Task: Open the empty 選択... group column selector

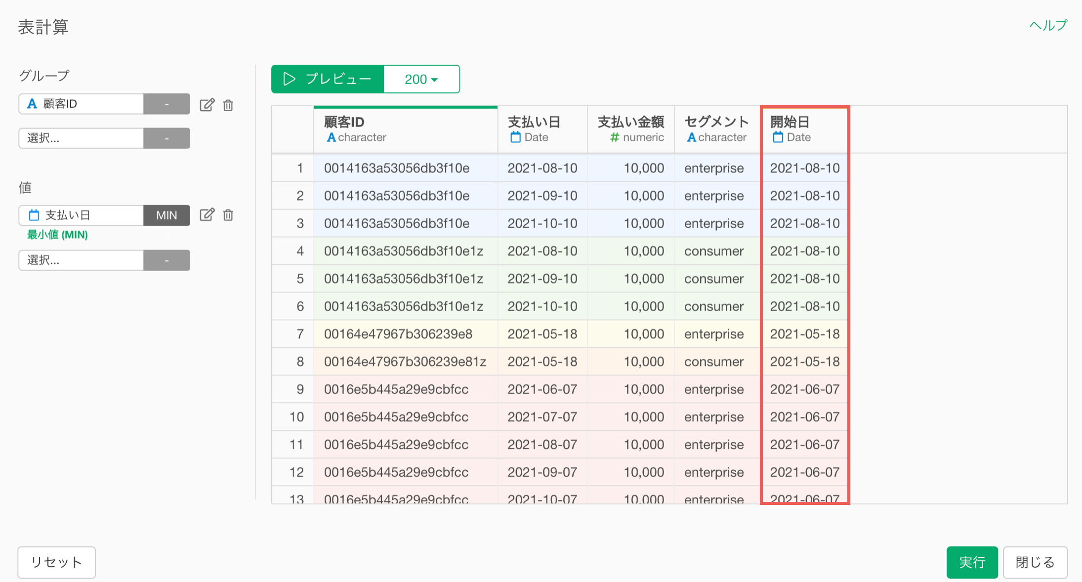Action: click(82, 138)
